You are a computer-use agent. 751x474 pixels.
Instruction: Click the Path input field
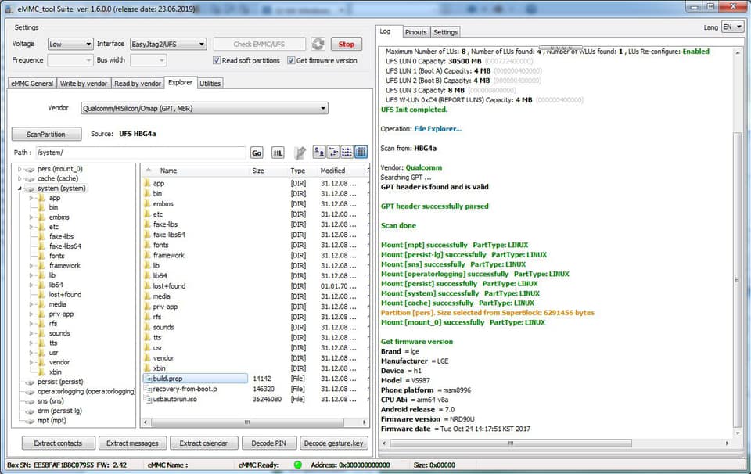[x=141, y=153]
